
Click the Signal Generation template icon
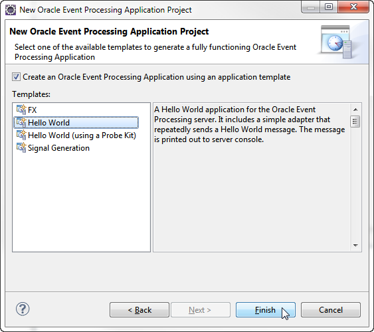click(x=21, y=148)
